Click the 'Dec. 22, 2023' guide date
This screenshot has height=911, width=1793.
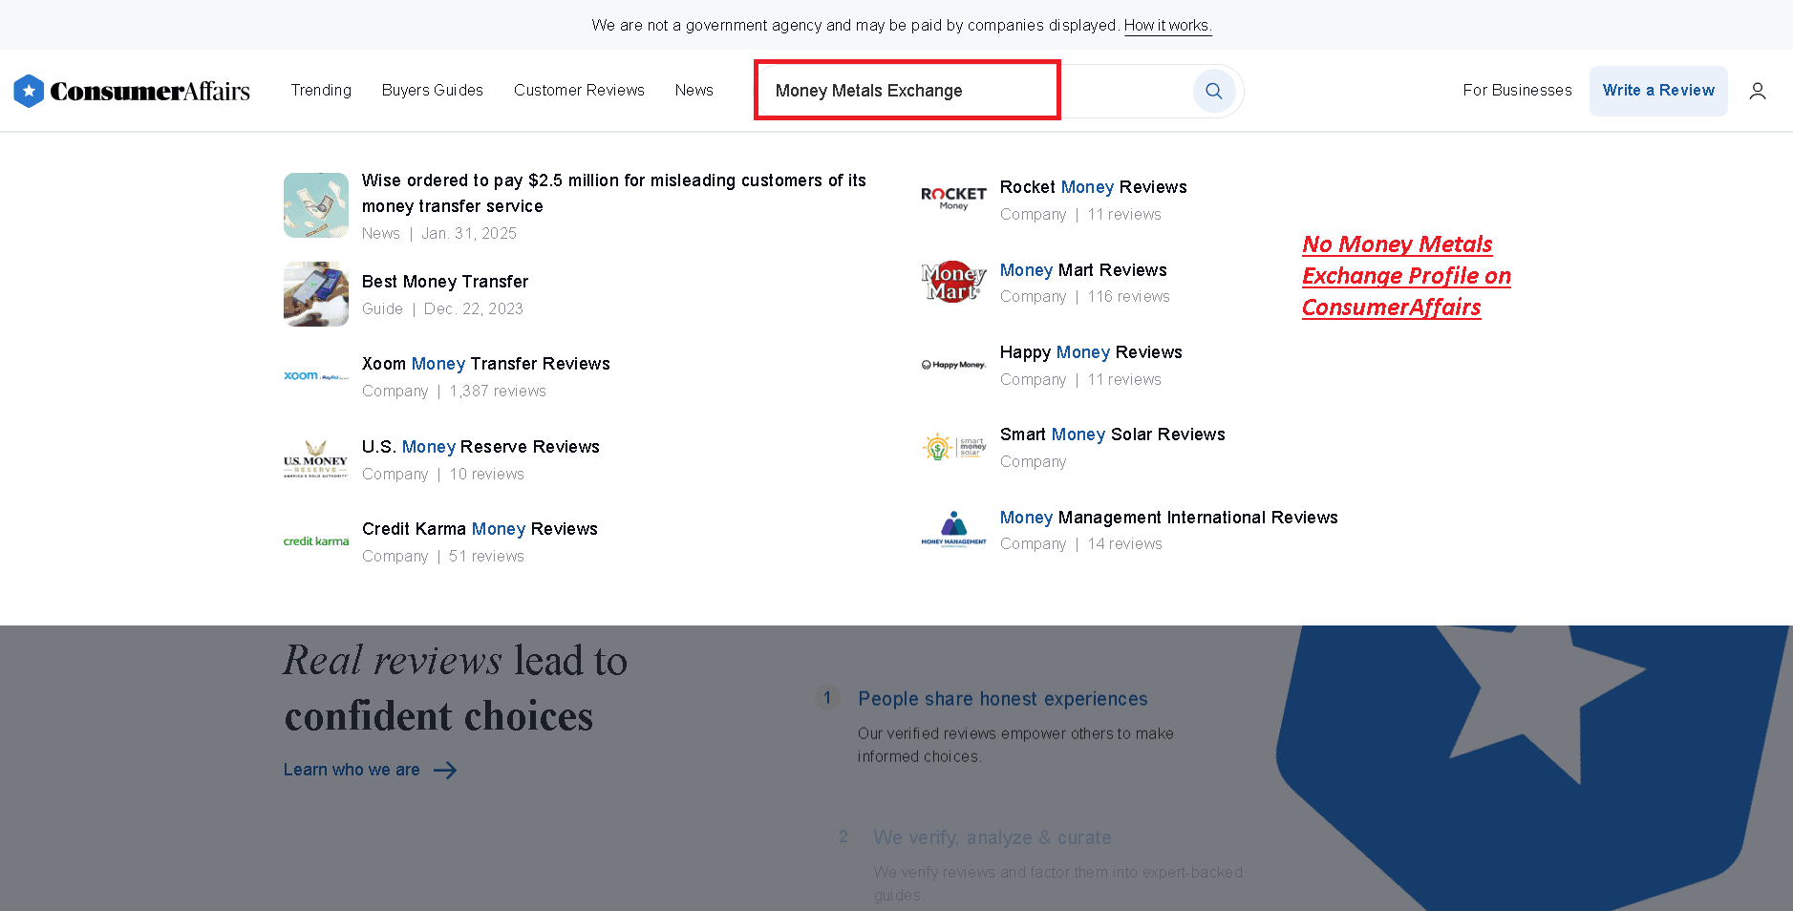click(474, 309)
